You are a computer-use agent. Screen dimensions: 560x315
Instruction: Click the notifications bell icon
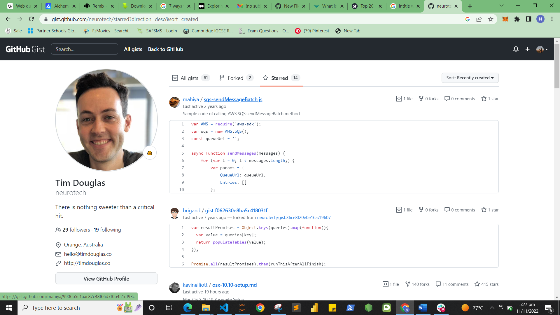(516, 49)
